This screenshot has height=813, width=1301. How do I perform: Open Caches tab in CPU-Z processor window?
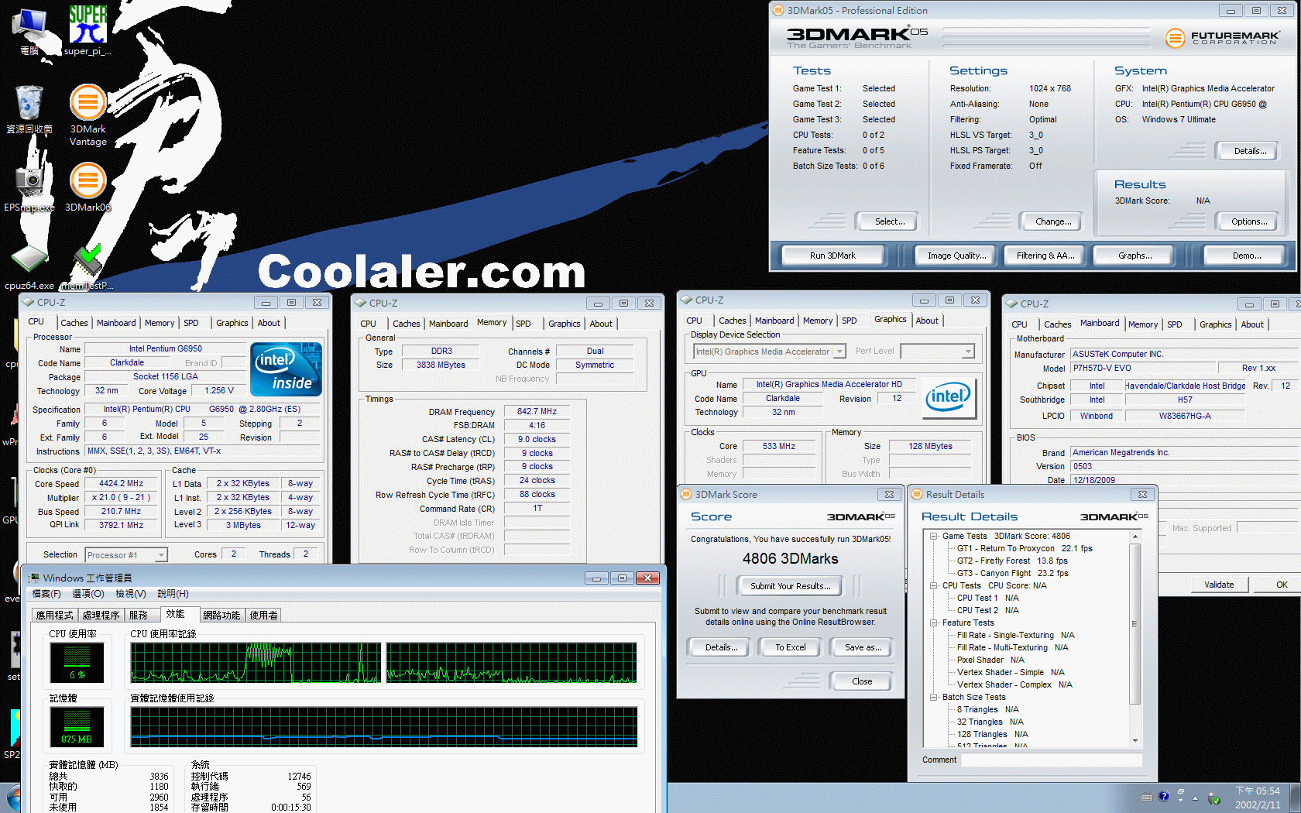(74, 323)
